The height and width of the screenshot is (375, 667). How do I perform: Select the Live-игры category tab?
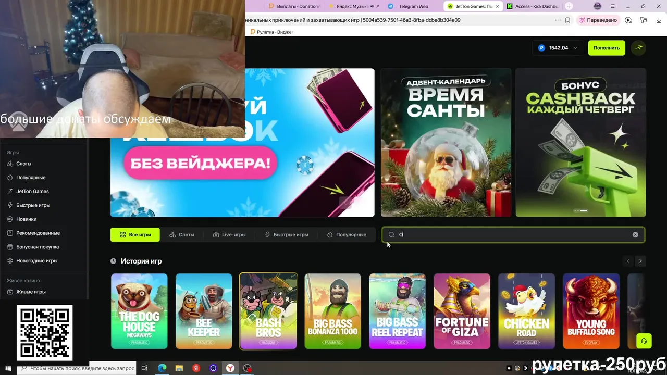229,235
